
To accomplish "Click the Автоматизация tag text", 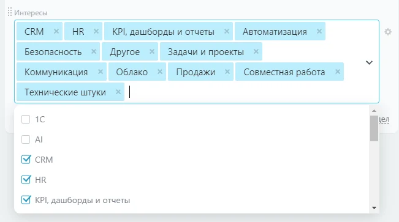I will click(275, 32).
